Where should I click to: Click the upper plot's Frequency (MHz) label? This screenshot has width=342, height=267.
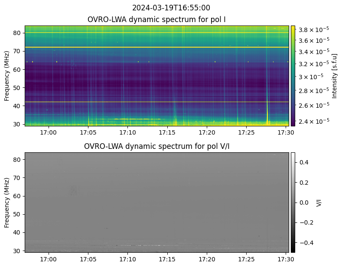coord(7,76)
